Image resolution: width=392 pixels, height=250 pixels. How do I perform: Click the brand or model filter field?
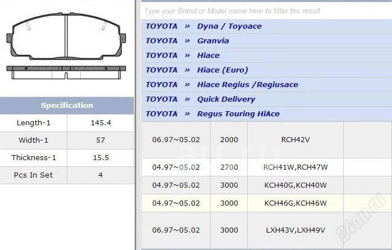pyautogui.click(x=264, y=11)
